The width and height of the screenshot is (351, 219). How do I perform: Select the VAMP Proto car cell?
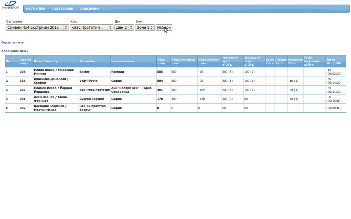95,81
